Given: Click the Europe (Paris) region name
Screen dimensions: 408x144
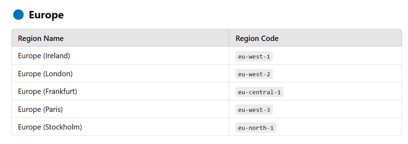Looking at the screenshot, I should [40, 109].
